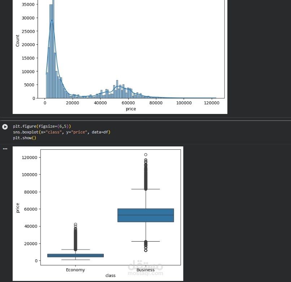Click the topmost Business outlier point
Image resolution: width=291 pixels, height=282 pixels.
(146, 155)
